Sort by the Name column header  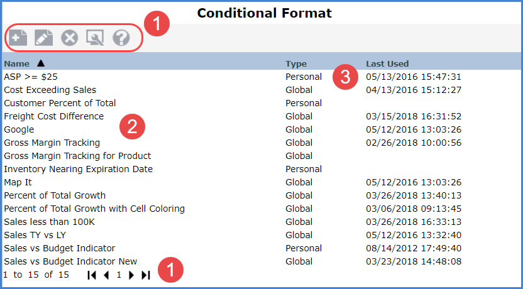click(x=16, y=63)
